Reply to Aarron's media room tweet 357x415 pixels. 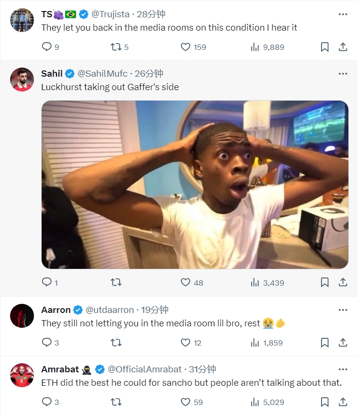[47, 343]
